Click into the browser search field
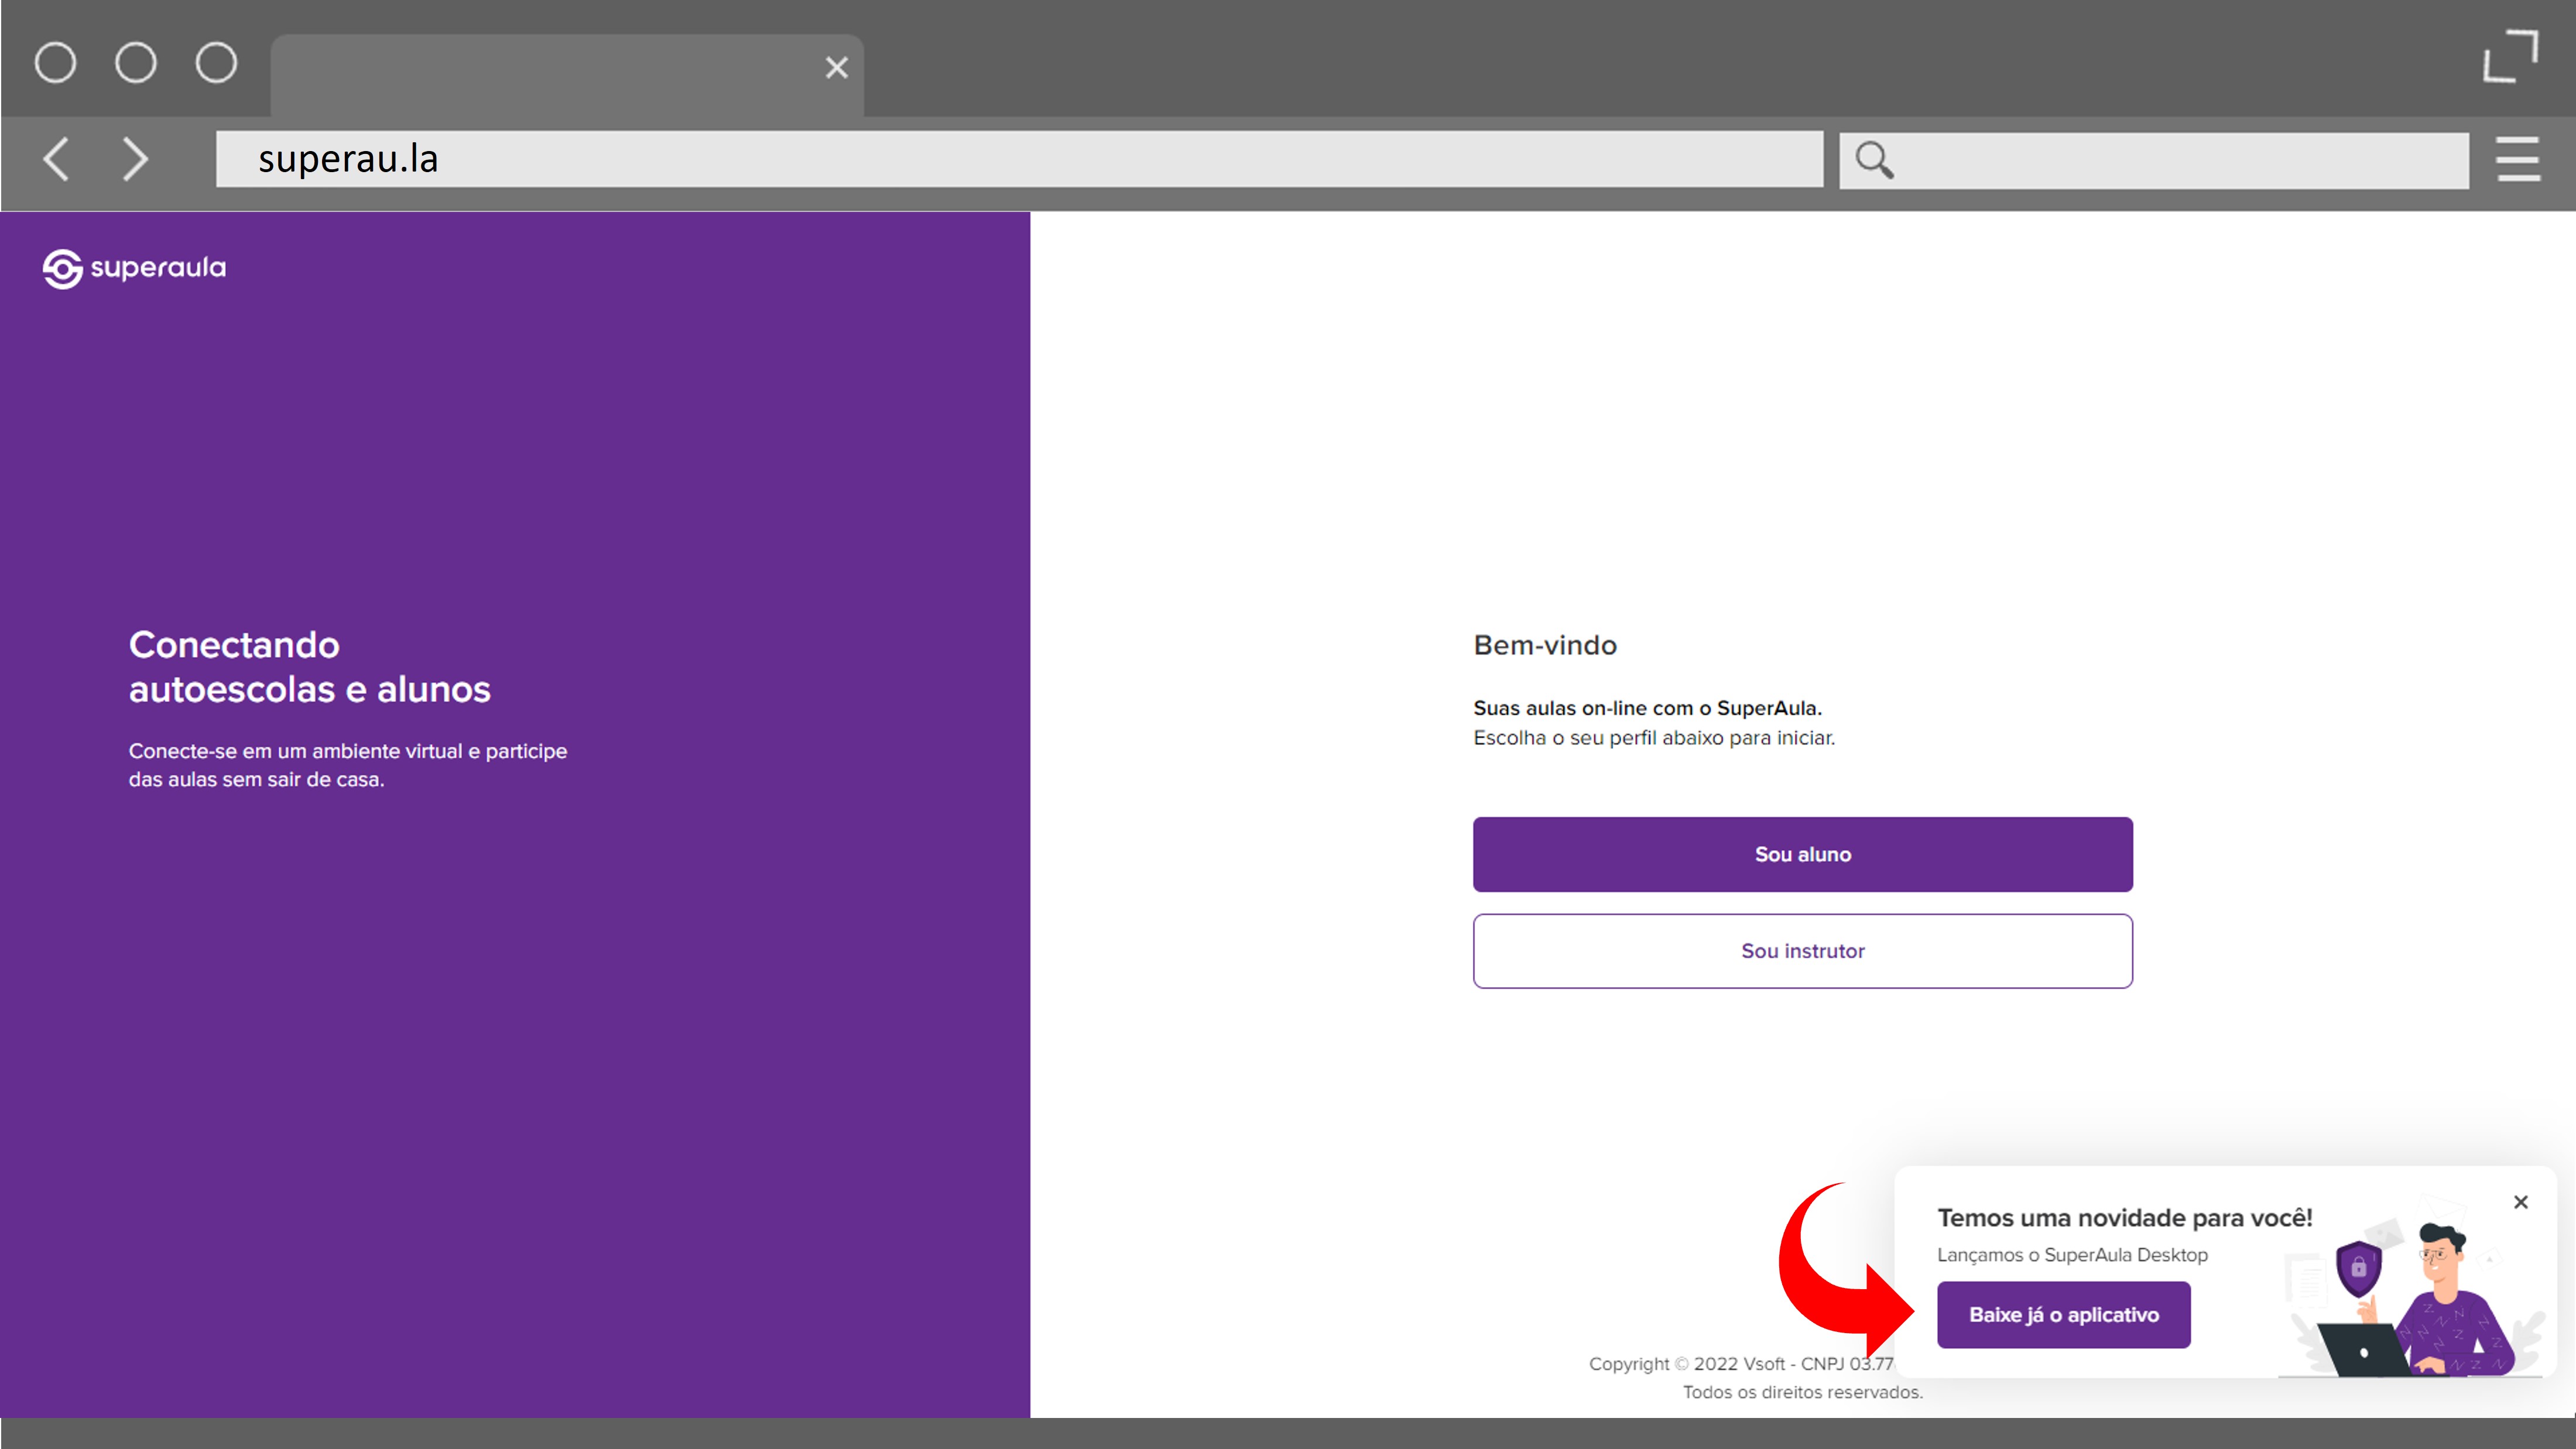The image size is (2576, 1449). click(x=2180, y=160)
